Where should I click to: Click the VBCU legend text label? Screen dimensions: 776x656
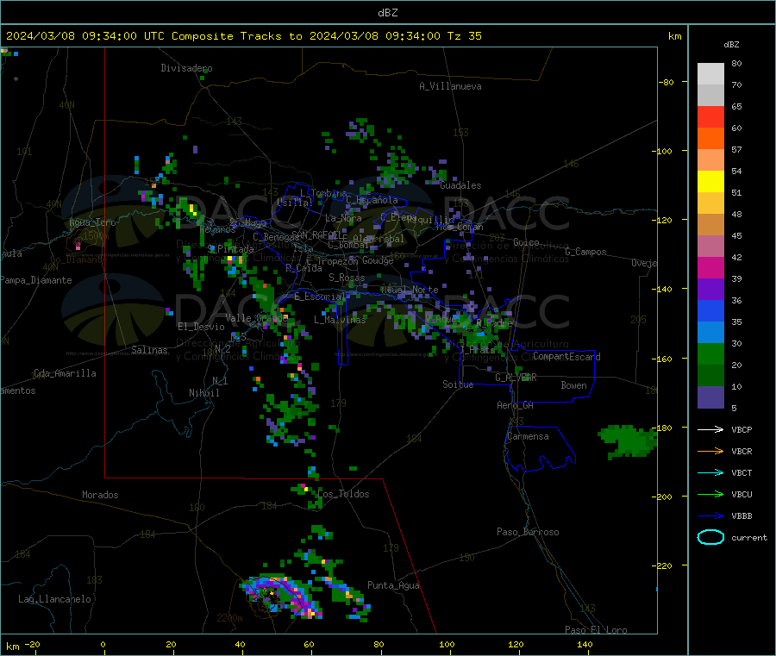(742, 494)
